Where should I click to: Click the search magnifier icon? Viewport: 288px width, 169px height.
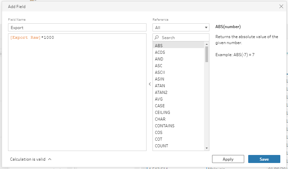pyautogui.click(x=157, y=38)
